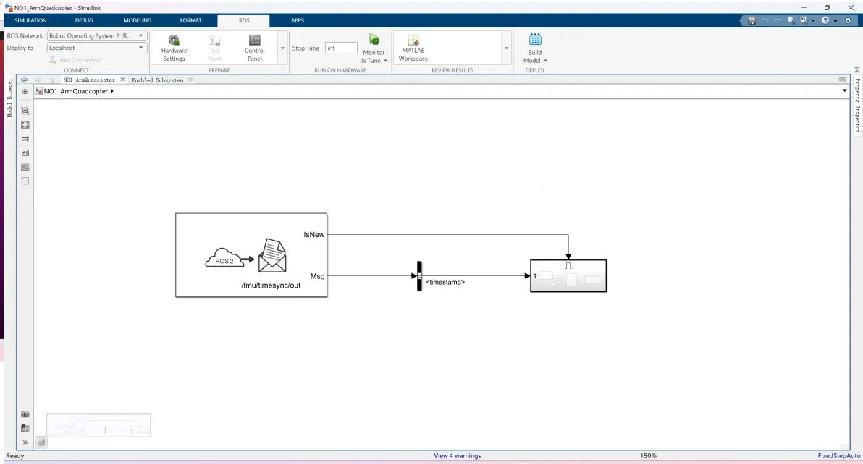Screen dimensions: 863x464
Task: Open the Monitor & Tune dropdown arrow
Action: (x=386, y=61)
